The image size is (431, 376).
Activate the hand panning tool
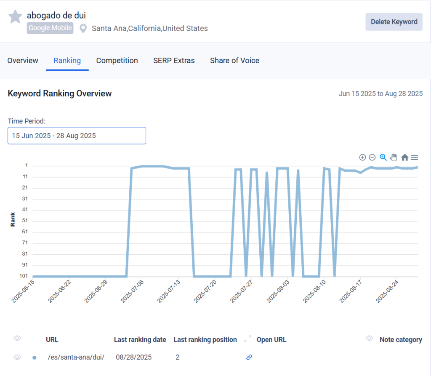point(394,157)
